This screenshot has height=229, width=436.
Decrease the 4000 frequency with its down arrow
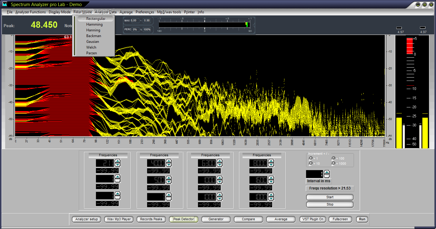click(x=169, y=165)
